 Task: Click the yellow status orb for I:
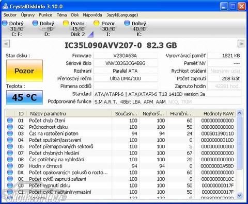pos(97,23)
